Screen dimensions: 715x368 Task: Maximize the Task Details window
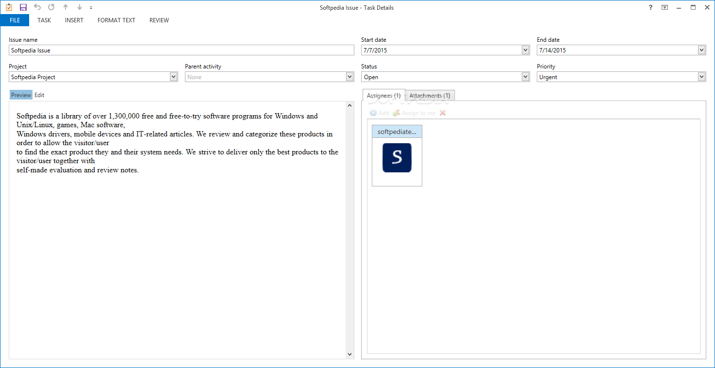point(693,7)
